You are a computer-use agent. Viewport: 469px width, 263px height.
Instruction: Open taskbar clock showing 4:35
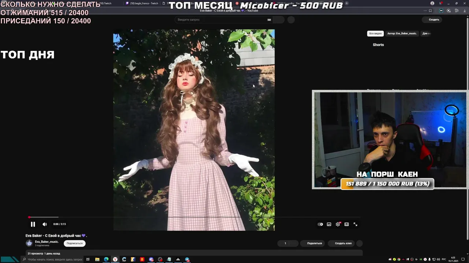point(454,259)
